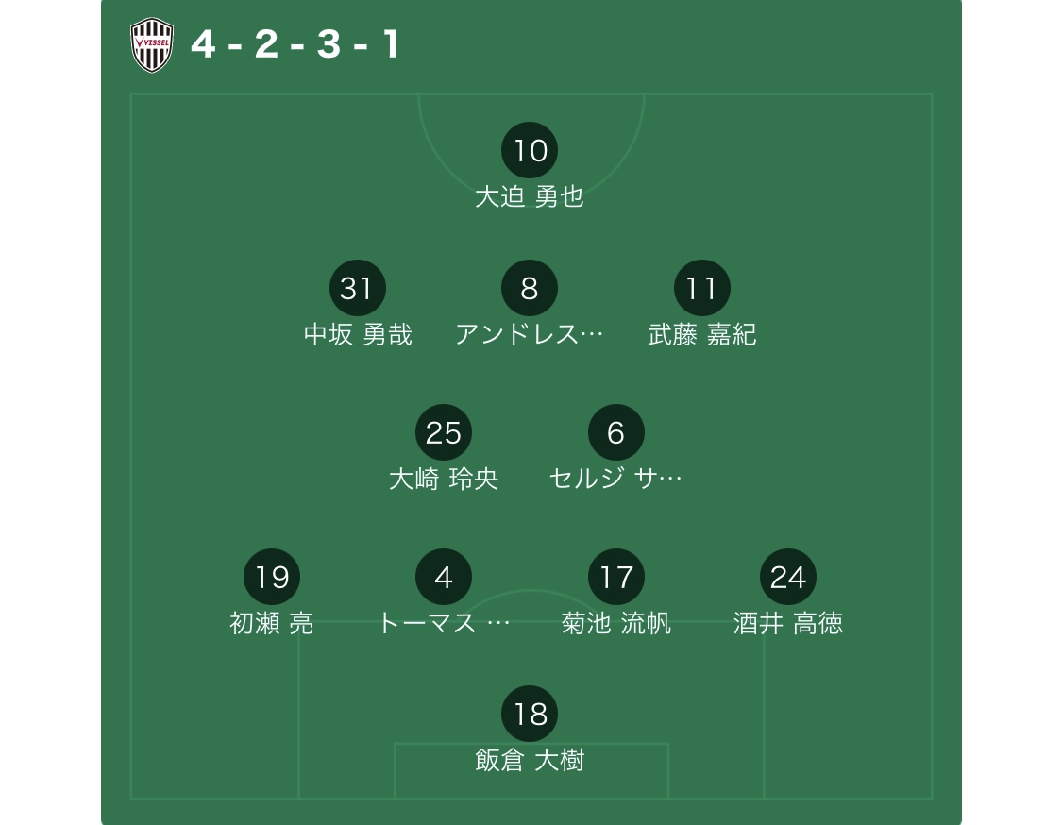Click the name 中坂 勇哉
The width and height of the screenshot is (1062, 825).
click(358, 335)
